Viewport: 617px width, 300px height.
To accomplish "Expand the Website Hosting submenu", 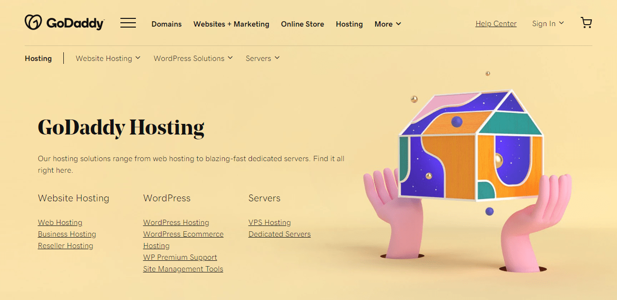I will point(108,58).
